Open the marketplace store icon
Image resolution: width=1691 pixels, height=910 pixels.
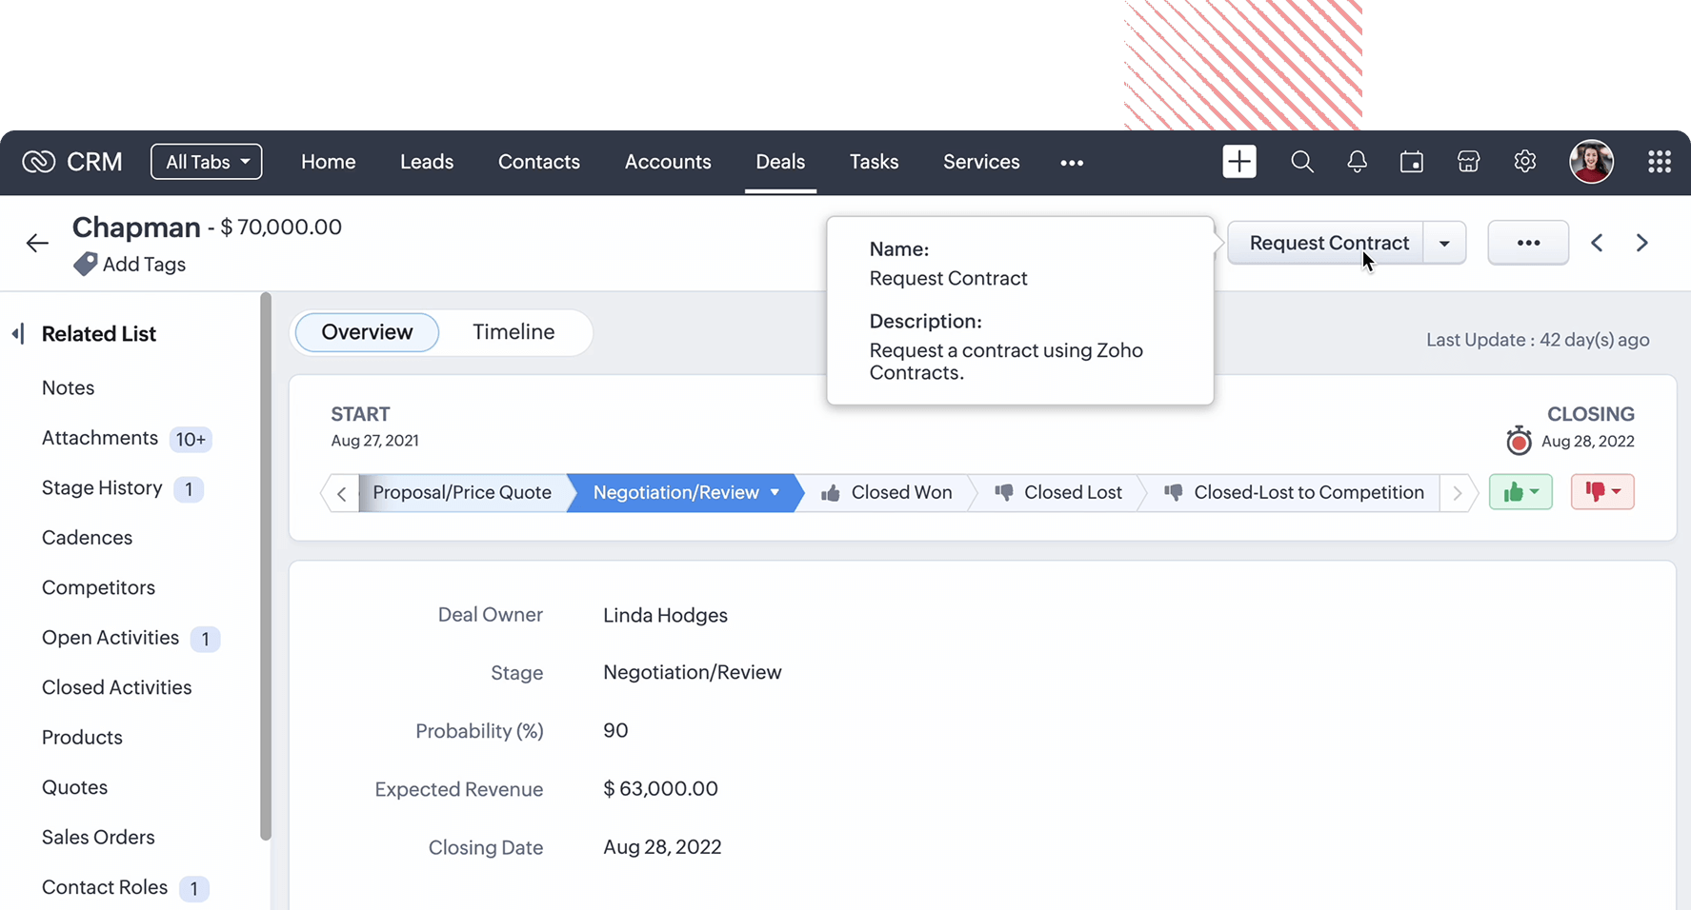coord(1468,162)
